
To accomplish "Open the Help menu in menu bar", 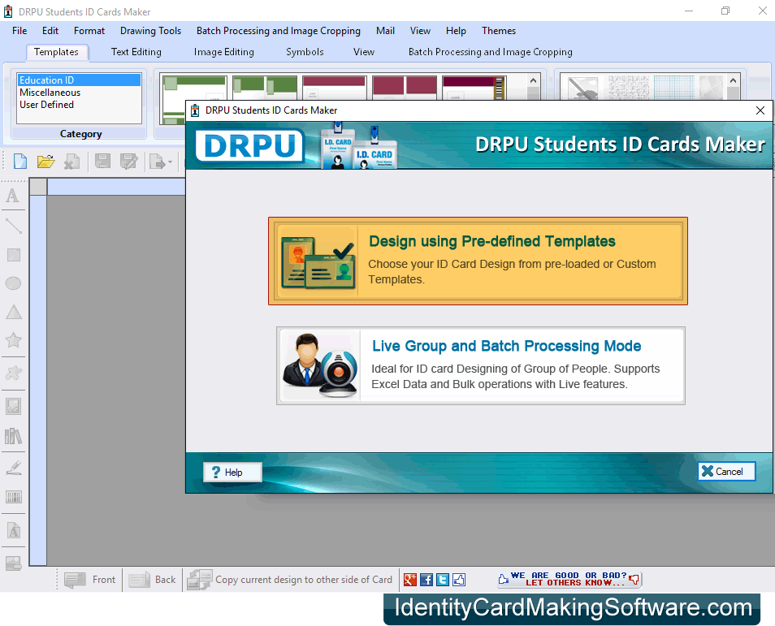I will tap(456, 31).
